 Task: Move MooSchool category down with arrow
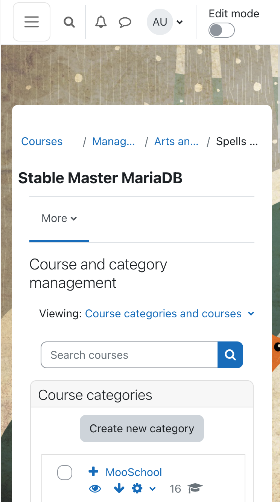(x=119, y=489)
